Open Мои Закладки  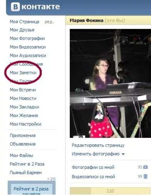25,107
